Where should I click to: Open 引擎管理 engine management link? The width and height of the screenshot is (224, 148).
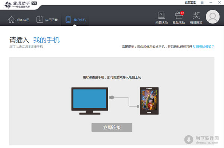tap(190, 2)
